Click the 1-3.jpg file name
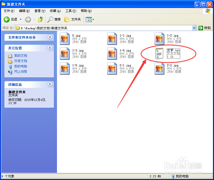The height and width of the screenshot is (180, 214). coord(78,51)
